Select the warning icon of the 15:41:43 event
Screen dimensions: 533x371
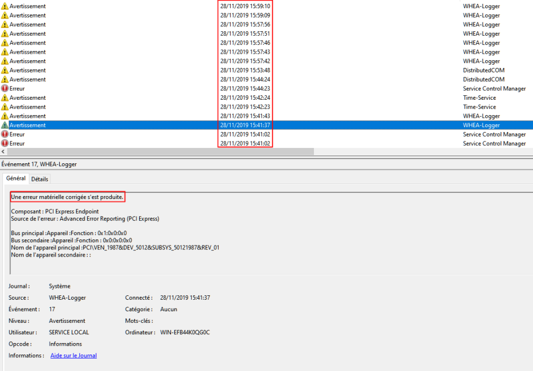click(x=5, y=116)
